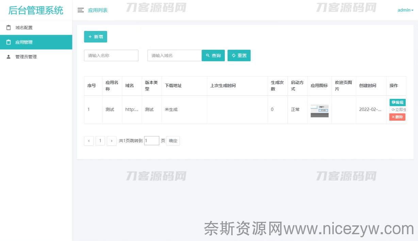Click the 欢迎页图片 column header
The image size is (418, 241).
(x=344, y=86)
